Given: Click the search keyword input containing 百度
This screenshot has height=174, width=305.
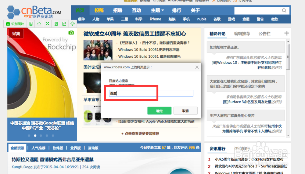Looking at the screenshot, I should click(x=151, y=93).
